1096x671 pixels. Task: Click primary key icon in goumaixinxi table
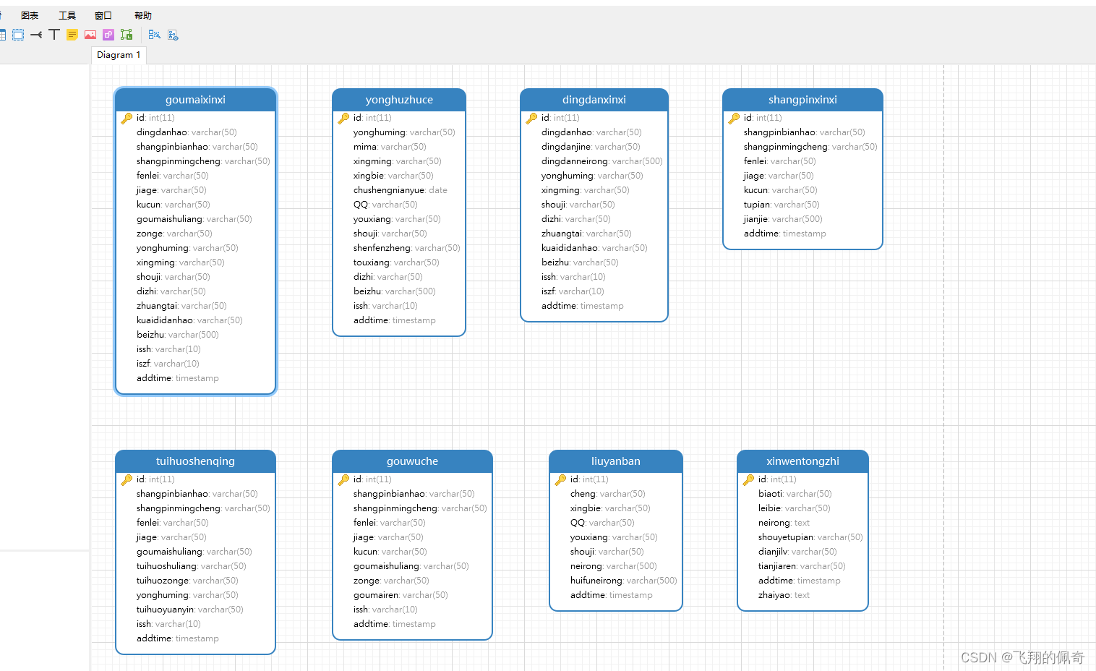pyautogui.click(x=127, y=118)
